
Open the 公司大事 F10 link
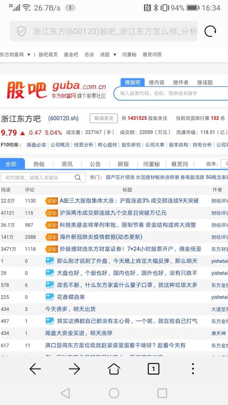coord(155,145)
